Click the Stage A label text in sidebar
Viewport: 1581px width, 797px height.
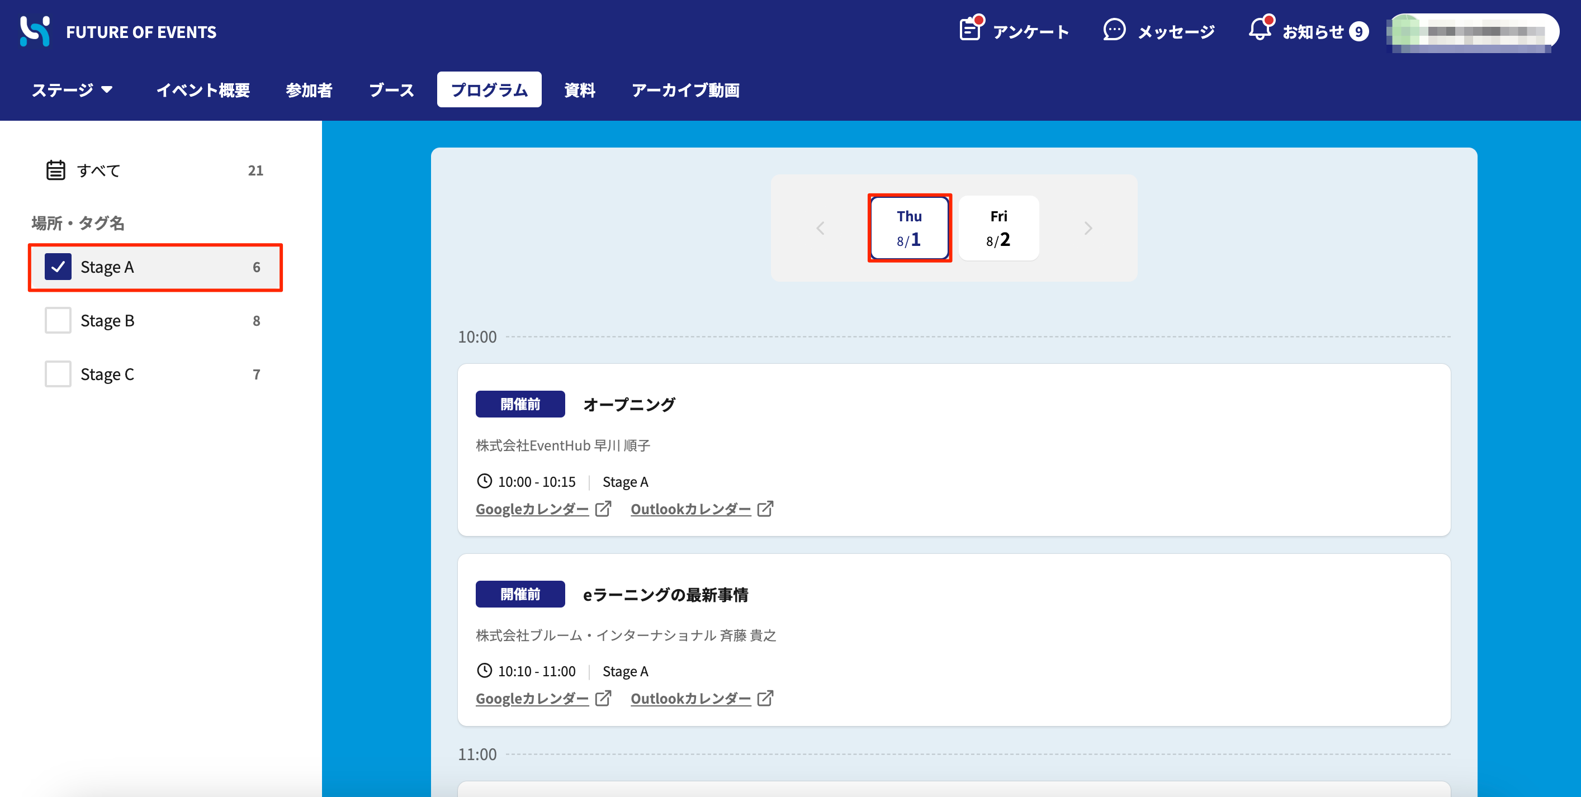click(x=107, y=268)
